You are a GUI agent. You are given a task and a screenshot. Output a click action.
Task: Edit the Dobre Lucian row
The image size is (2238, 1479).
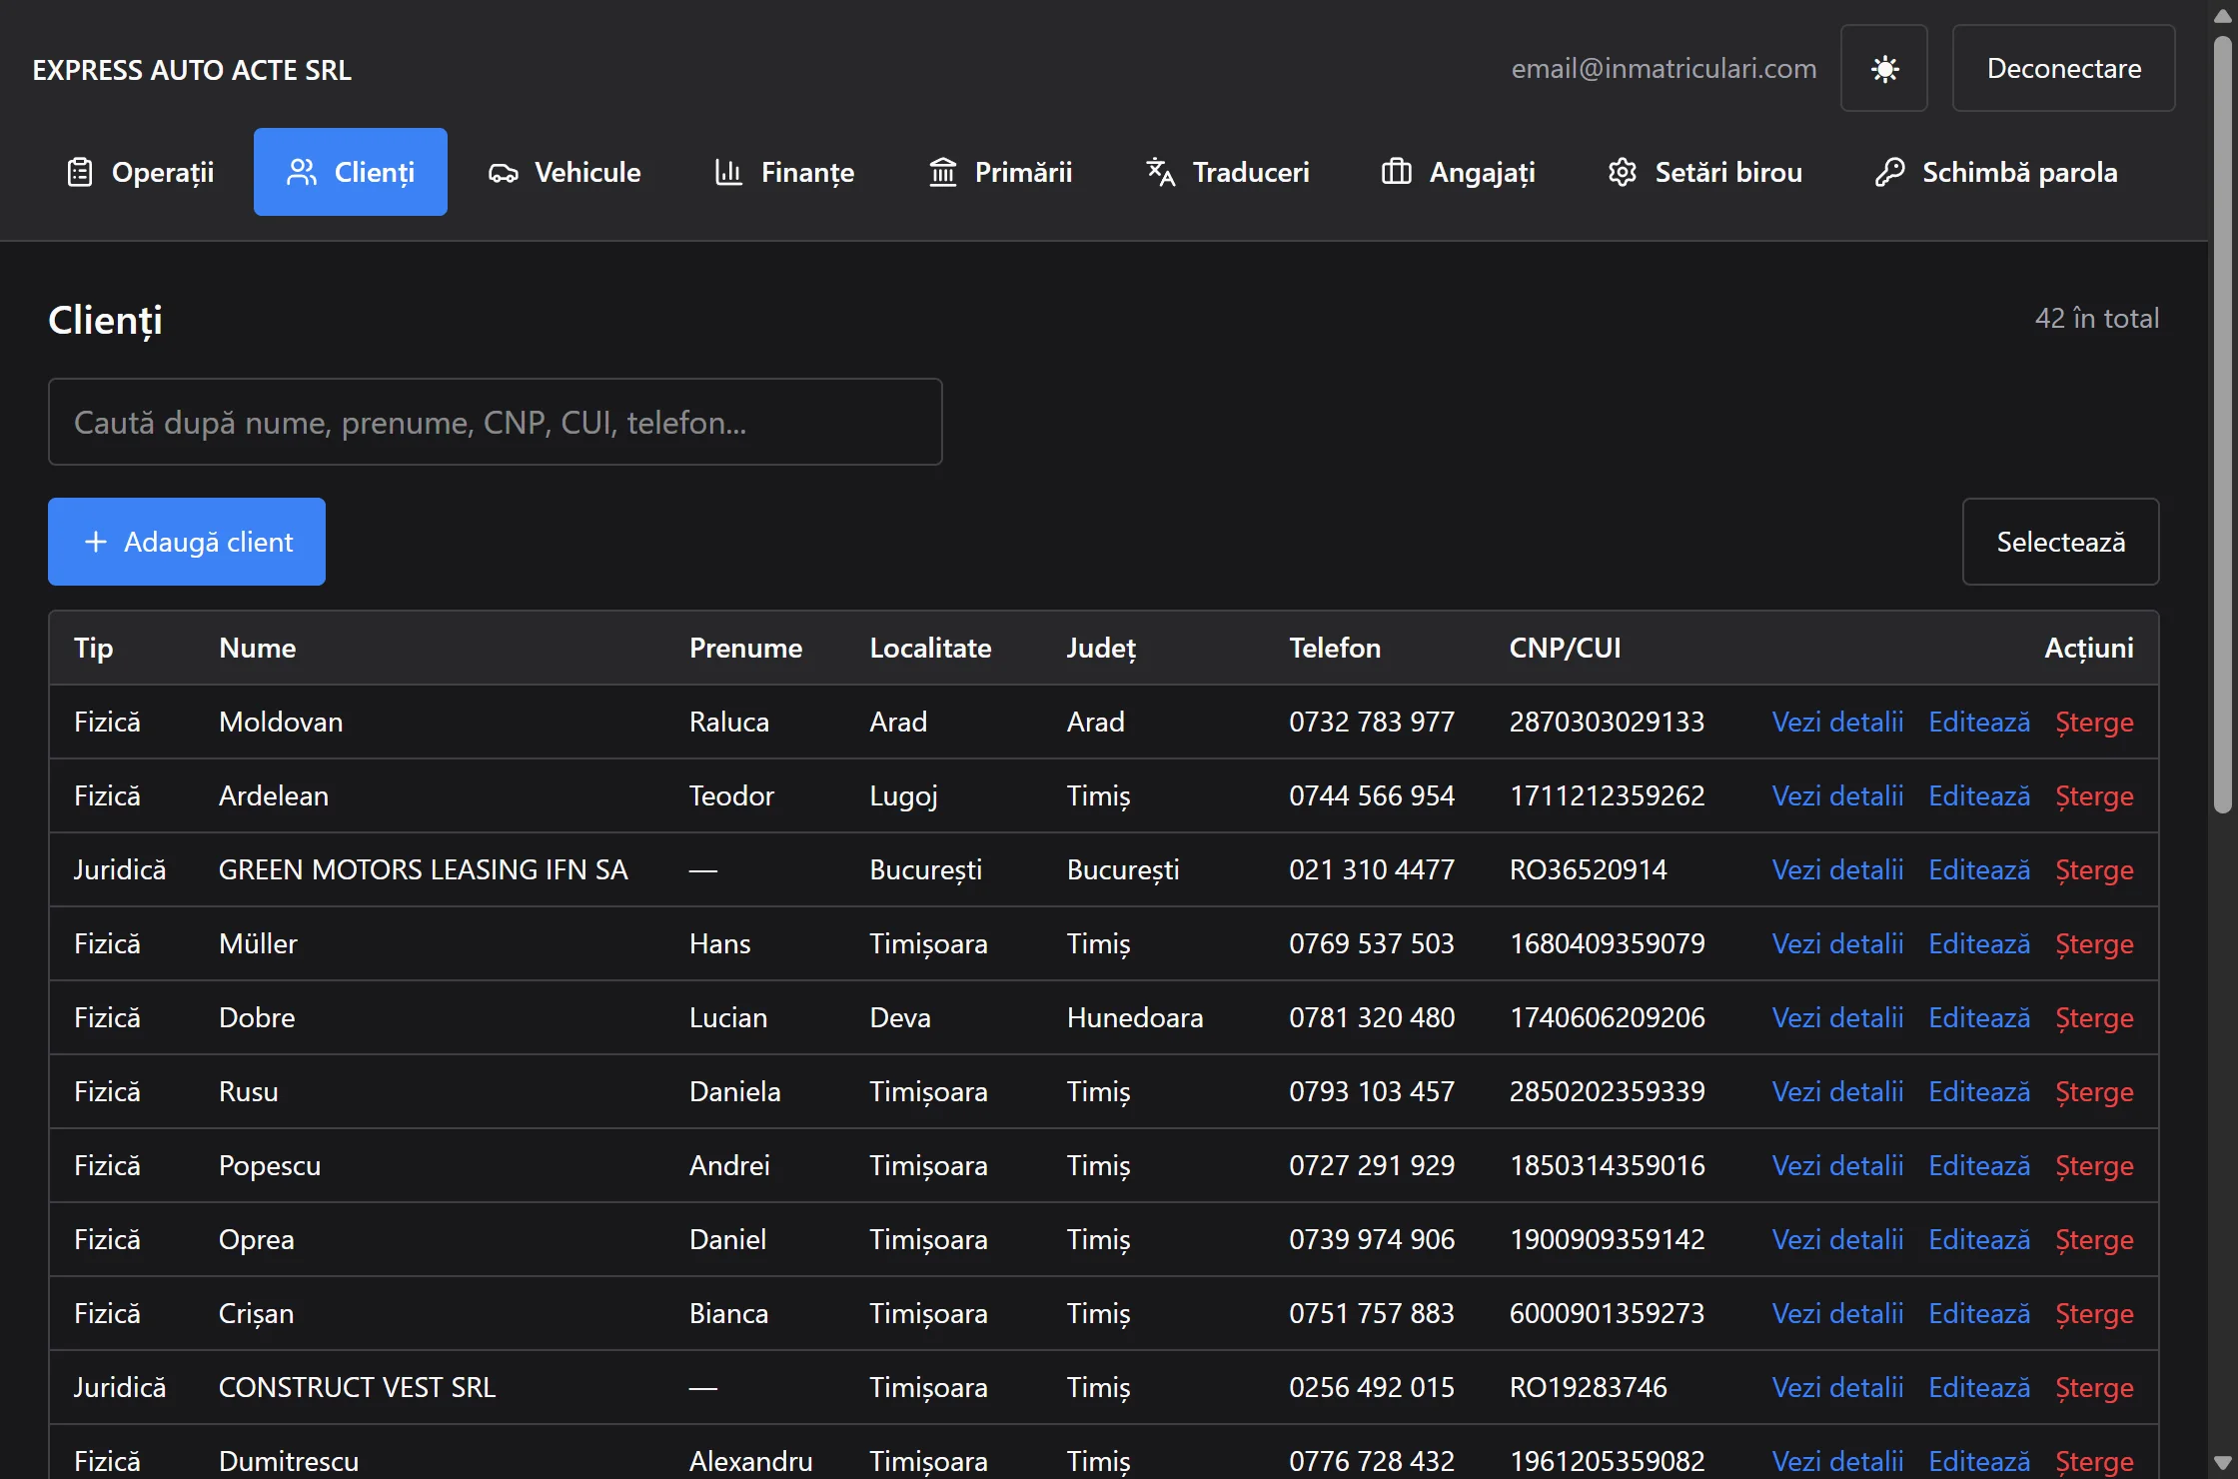coord(1979,1017)
